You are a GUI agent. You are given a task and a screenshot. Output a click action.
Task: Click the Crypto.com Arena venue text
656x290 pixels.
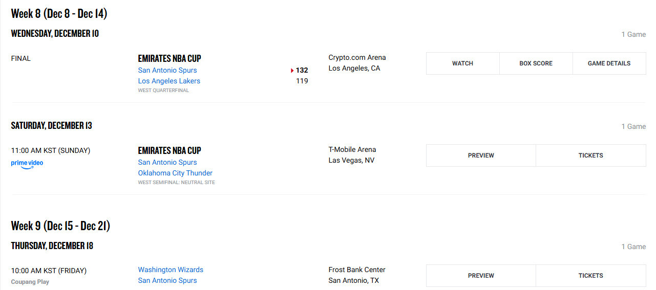pyautogui.click(x=357, y=57)
